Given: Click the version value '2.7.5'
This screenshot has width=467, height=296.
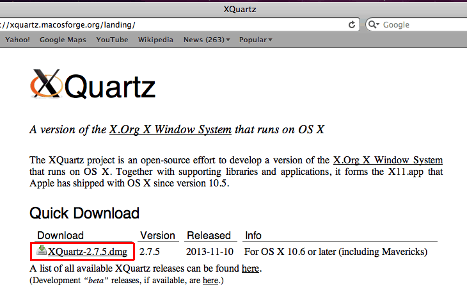Looking at the screenshot, I should pyautogui.click(x=150, y=252).
